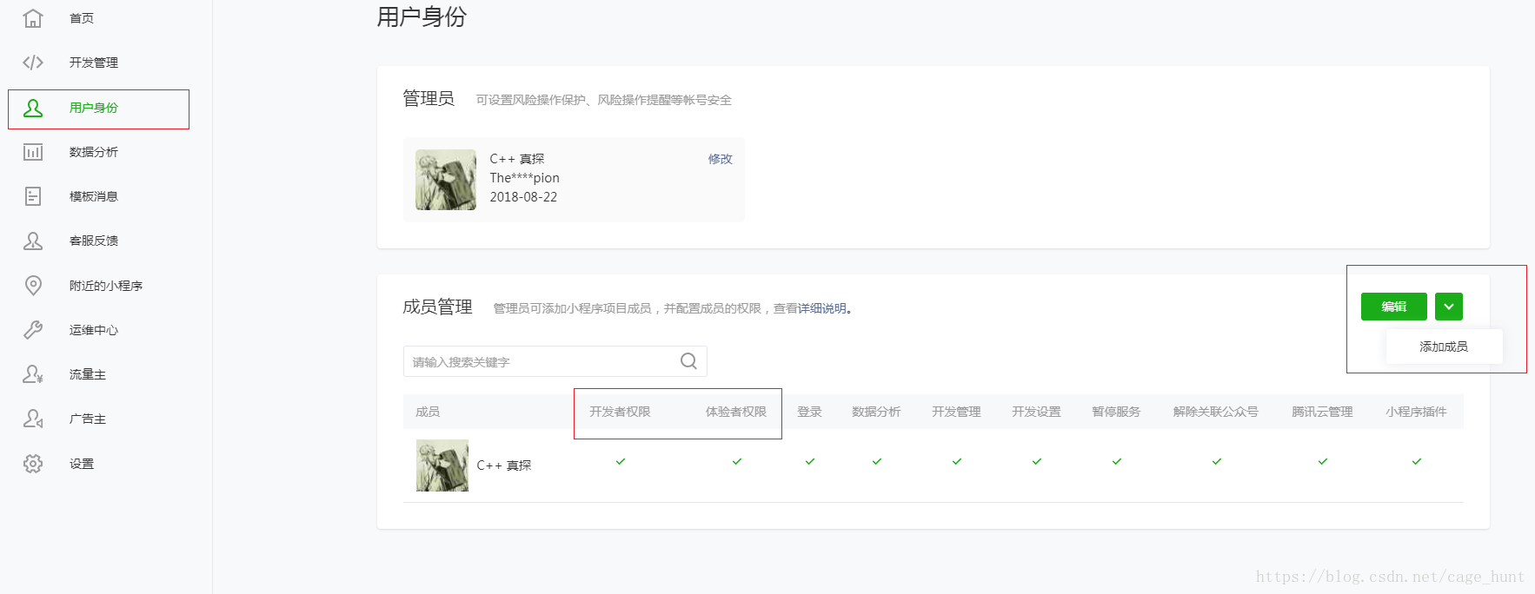1535x594 pixels.
Task: Click the 小程序插件 column header
Action: (1416, 412)
